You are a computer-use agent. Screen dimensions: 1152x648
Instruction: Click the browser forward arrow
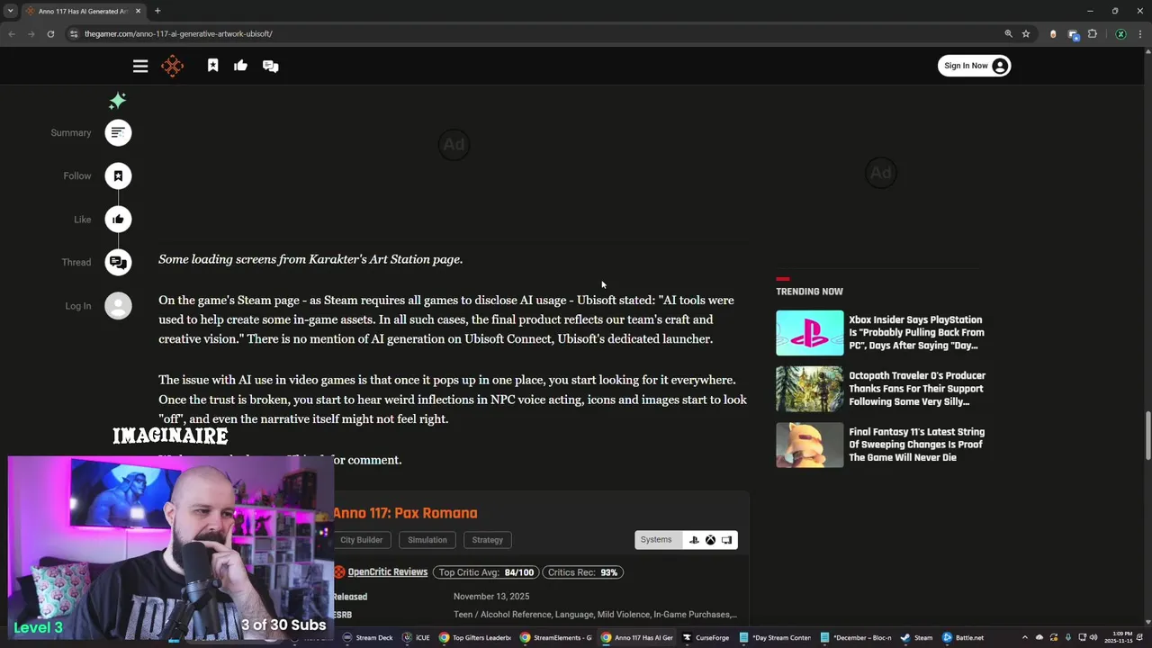(31, 33)
